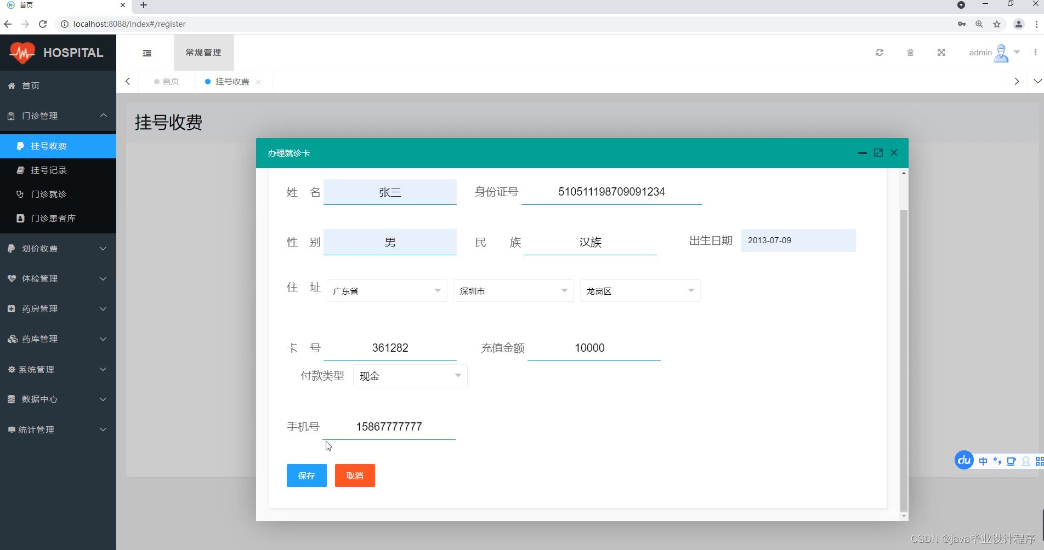Collapse the 门诊管理 sidebar section
Viewport: 1044px width, 550px height.
click(58, 116)
